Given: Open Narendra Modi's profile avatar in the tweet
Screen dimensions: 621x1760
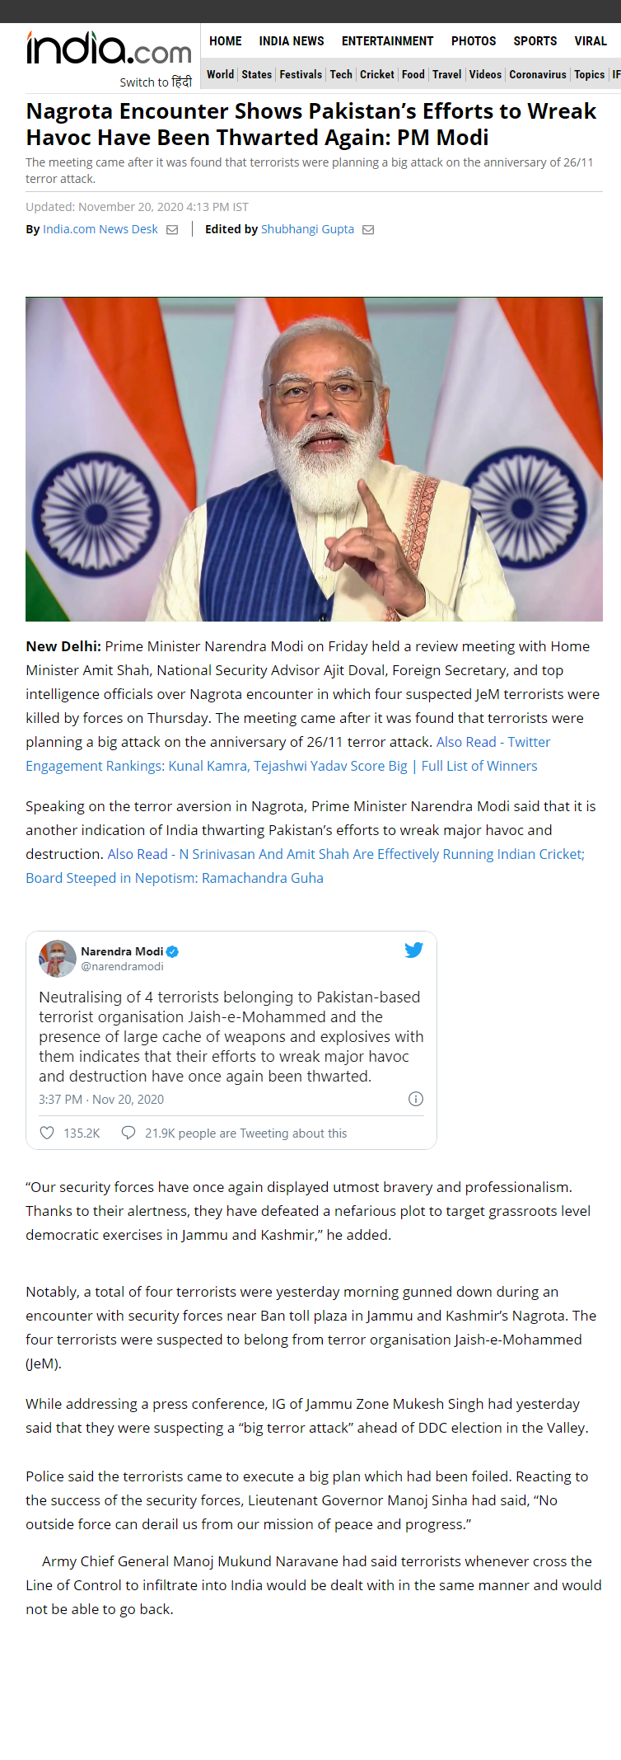Looking at the screenshot, I should [x=57, y=958].
